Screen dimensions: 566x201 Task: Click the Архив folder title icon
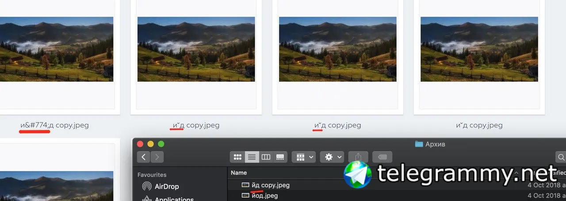click(x=419, y=144)
